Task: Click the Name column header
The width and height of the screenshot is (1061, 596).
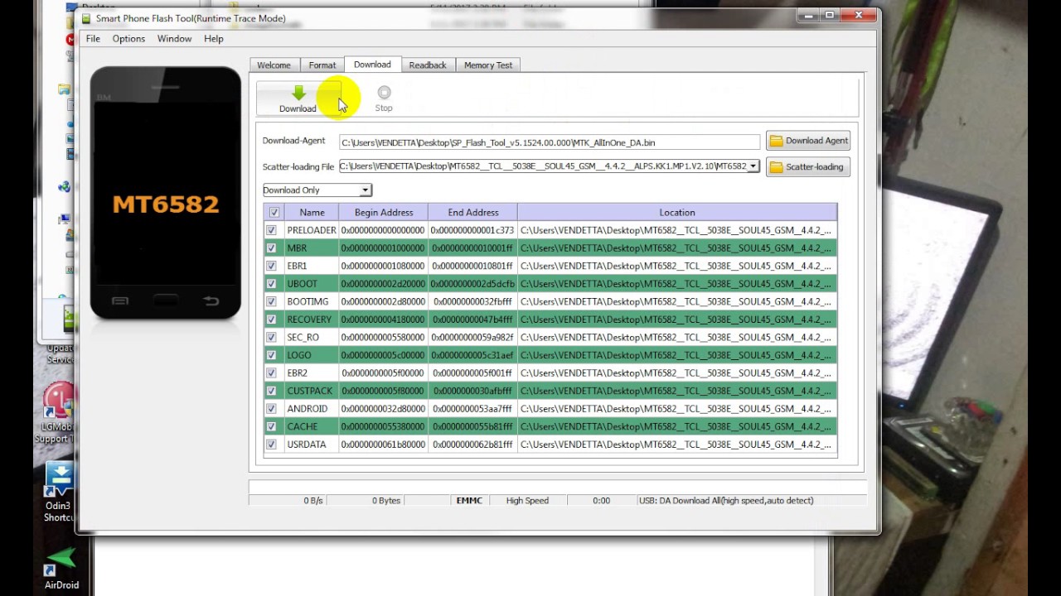Action: point(312,213)
